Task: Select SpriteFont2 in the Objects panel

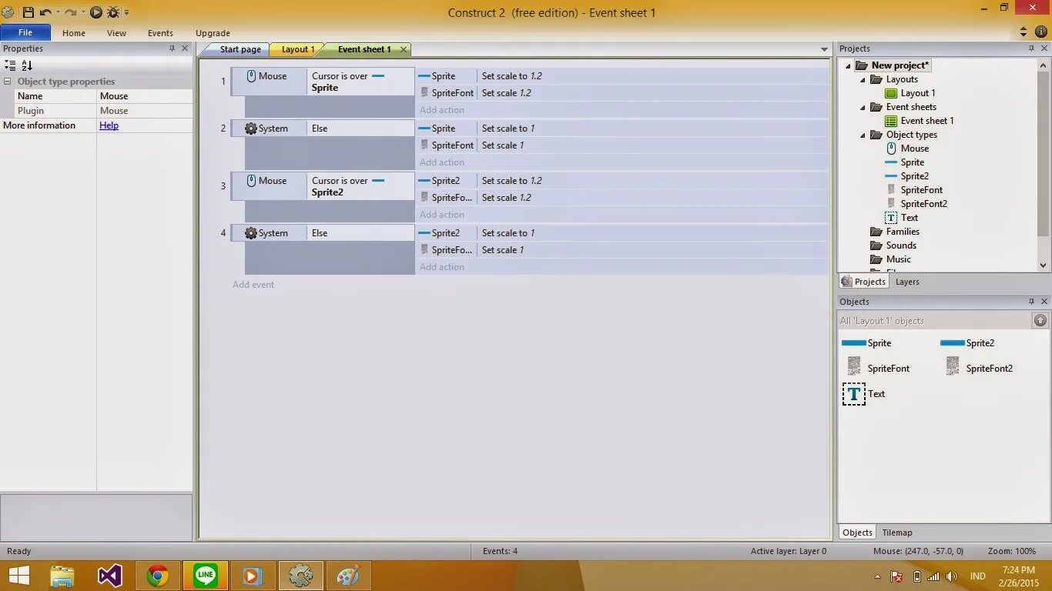Action: point(980,368)
